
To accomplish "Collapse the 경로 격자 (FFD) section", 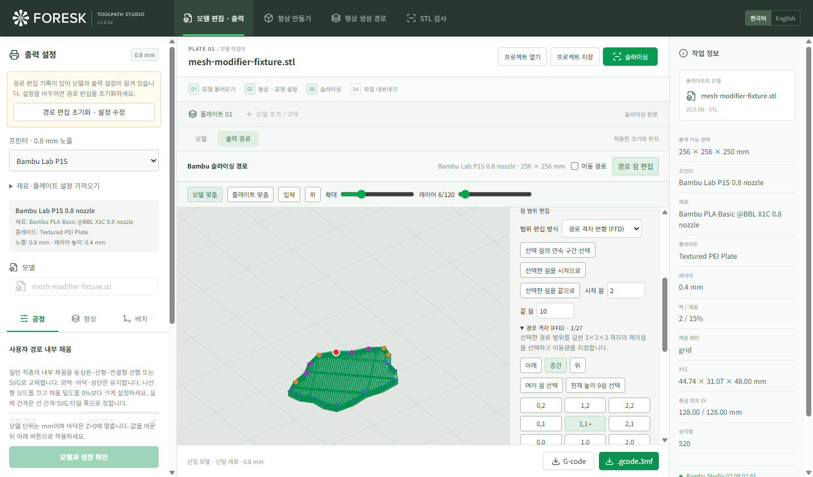I will pos(551,328).
